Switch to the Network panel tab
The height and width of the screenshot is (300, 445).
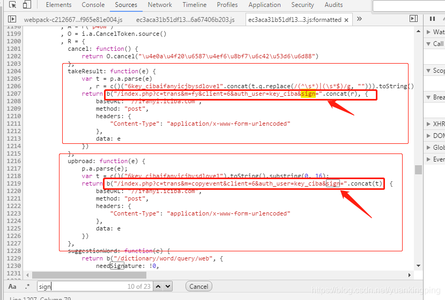click(160, 5)
